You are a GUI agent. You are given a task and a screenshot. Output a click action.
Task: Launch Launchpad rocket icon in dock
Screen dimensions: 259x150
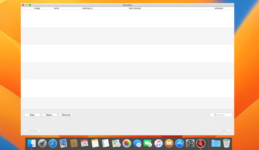(42, 143)
